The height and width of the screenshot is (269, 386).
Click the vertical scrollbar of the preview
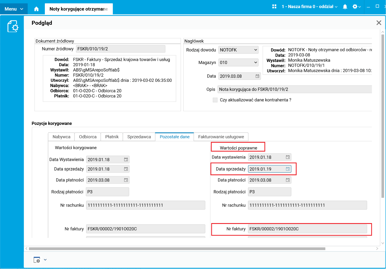pos(383,116)
